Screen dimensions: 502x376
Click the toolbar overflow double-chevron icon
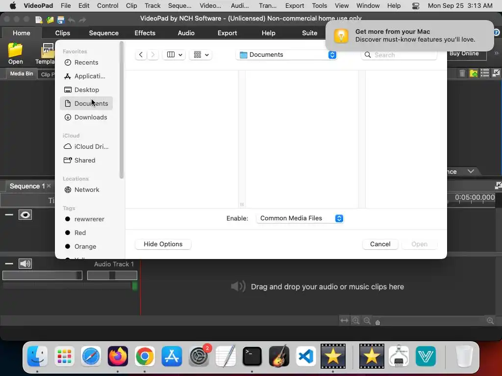(x=497, y=53)
